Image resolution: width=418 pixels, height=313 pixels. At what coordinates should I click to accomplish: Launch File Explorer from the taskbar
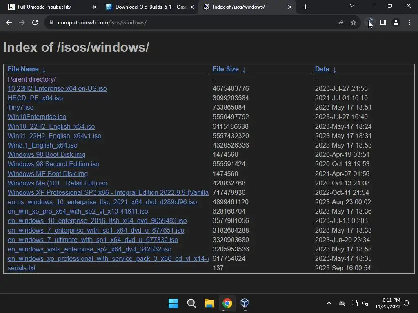pos(209,303)
